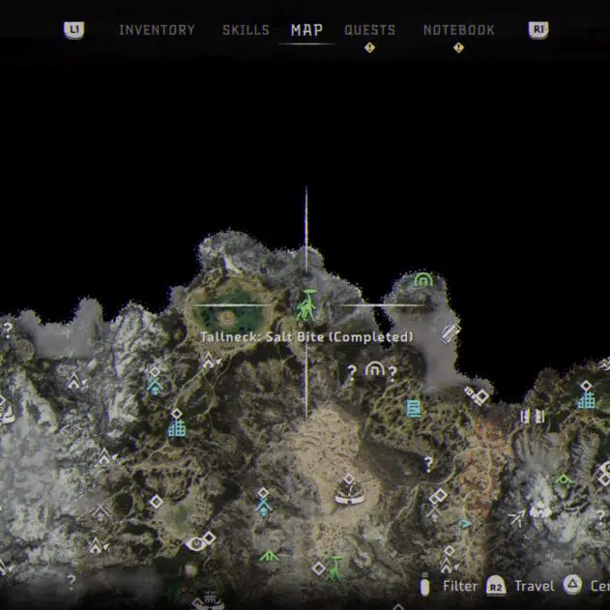The width and height of the screenshot is (610, 610).
Task: Select the blue hunting icon southwest of the Tallneck label
Action: coord(155,386)
